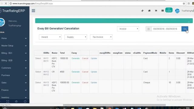The image size is (194, 109).
Task: Click the ewayBillNo column header
Action: (x=105, y=53)
